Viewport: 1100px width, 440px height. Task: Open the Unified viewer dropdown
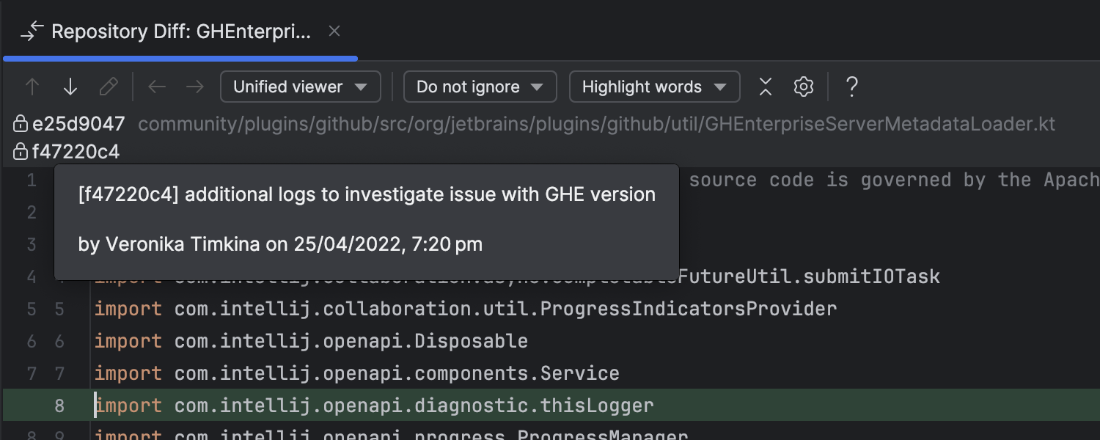(x=300, y=87)
